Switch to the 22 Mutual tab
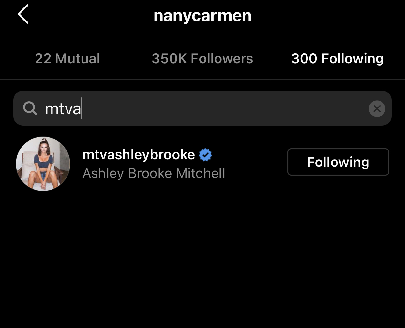Image resolution: width=405 pixels, height=328 pixels. [x=67, y=59]
